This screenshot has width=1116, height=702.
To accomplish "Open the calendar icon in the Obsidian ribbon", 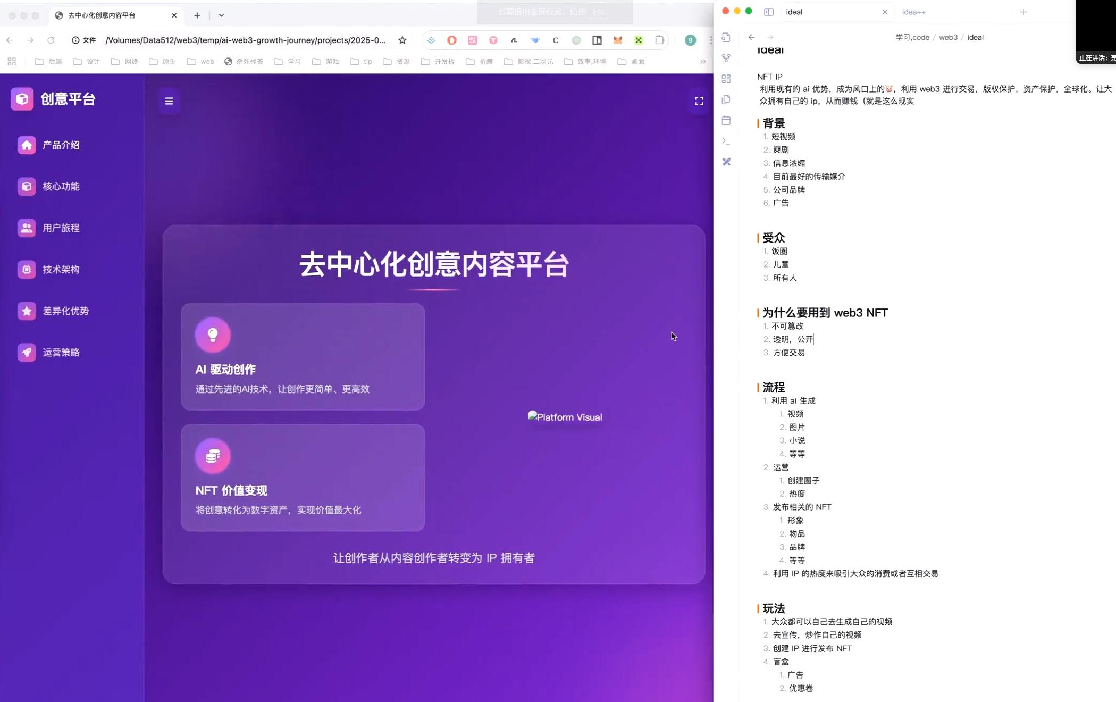I will tap(726, 121).
